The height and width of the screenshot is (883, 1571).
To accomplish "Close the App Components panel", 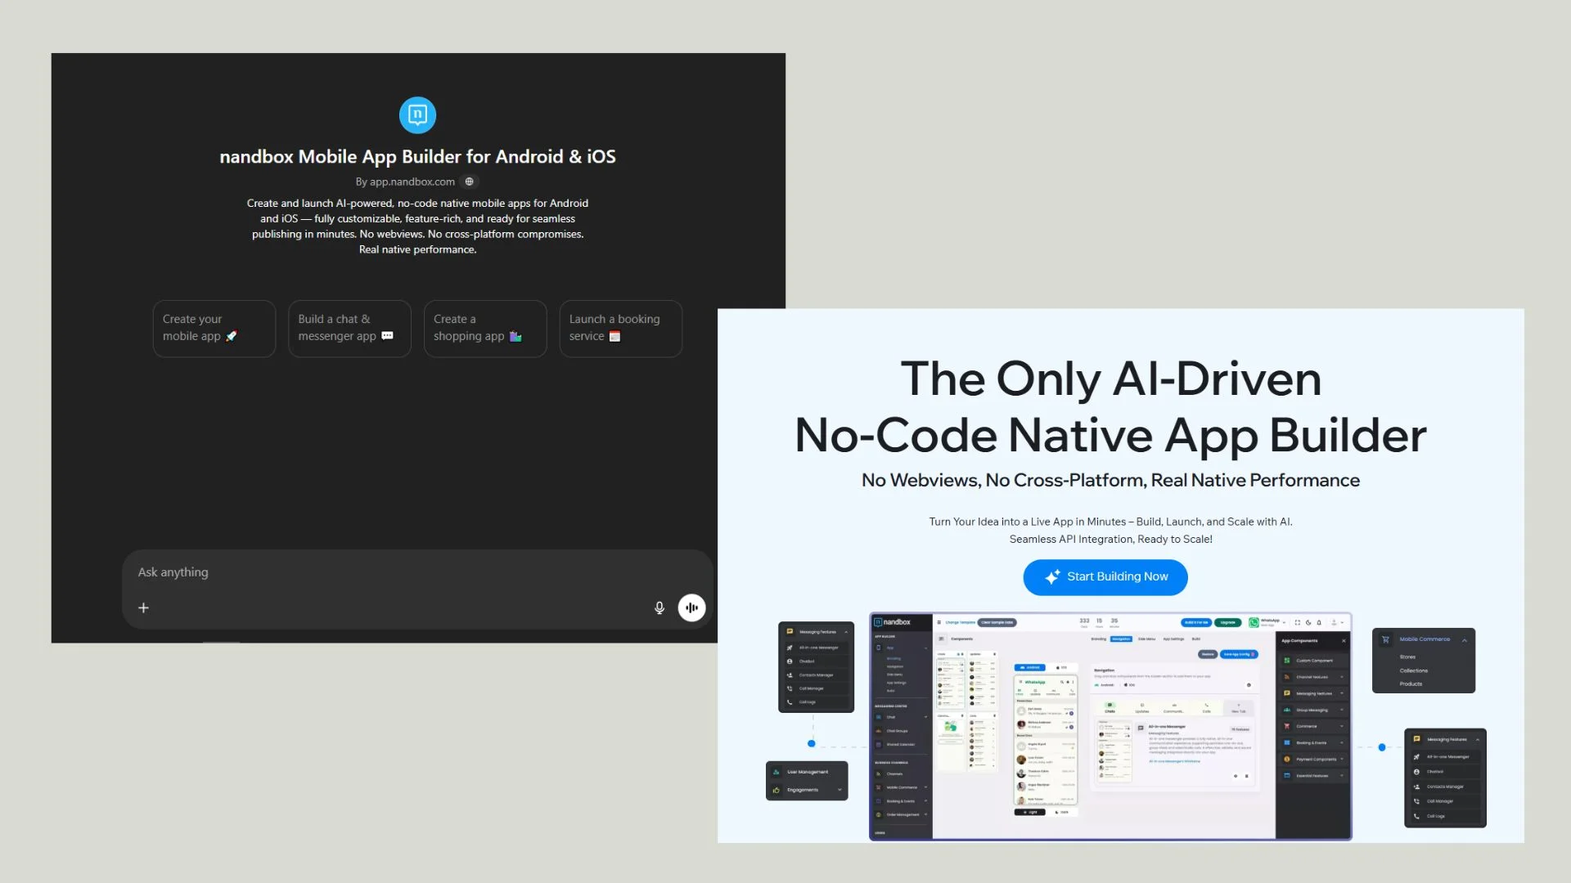I will pyautogui.click(x=1344, y=641).
